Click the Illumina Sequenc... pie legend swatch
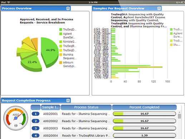Viewport: 185px width, 139px height. [x=61, y=55]
